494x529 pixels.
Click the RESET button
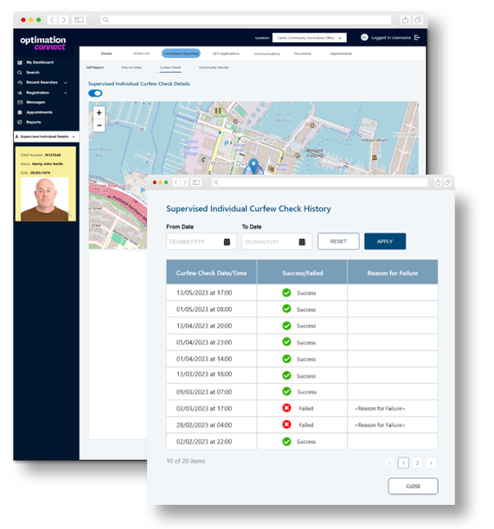point(338,241)
